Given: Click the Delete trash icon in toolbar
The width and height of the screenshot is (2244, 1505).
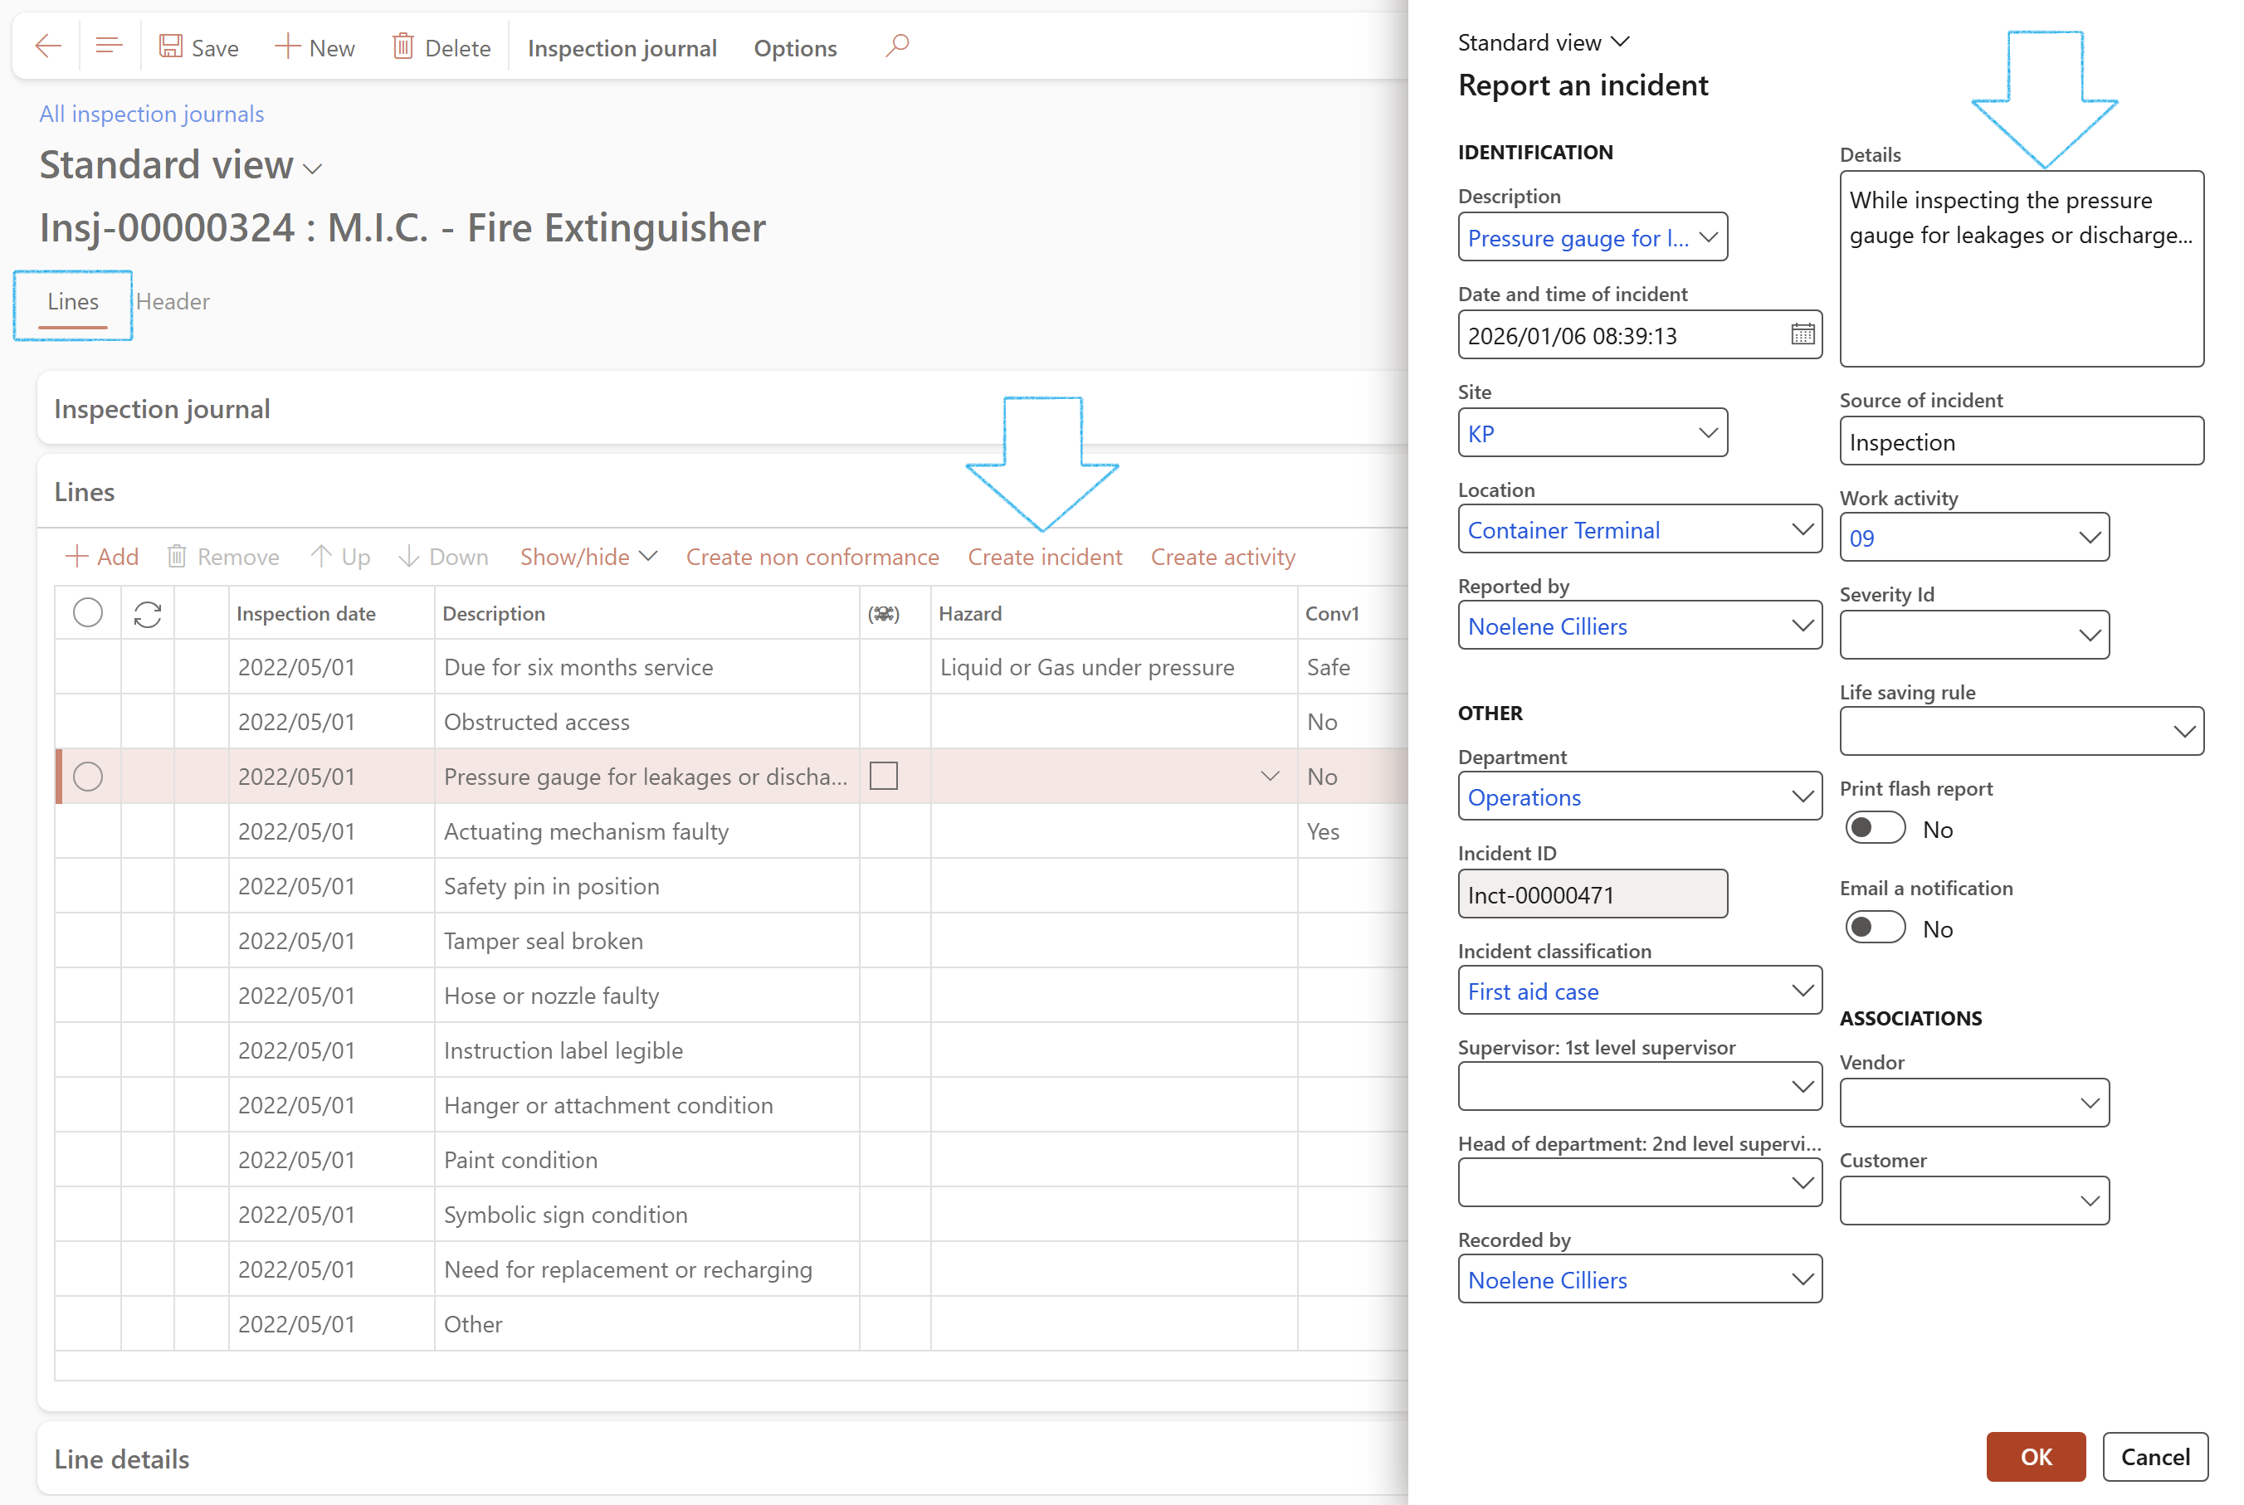Looking at the screenshot, I should point(403,46).
